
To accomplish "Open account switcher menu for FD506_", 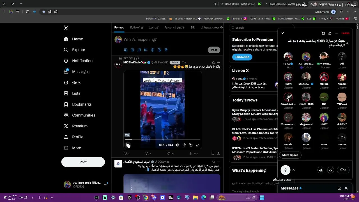I will [x=106, y=185].
